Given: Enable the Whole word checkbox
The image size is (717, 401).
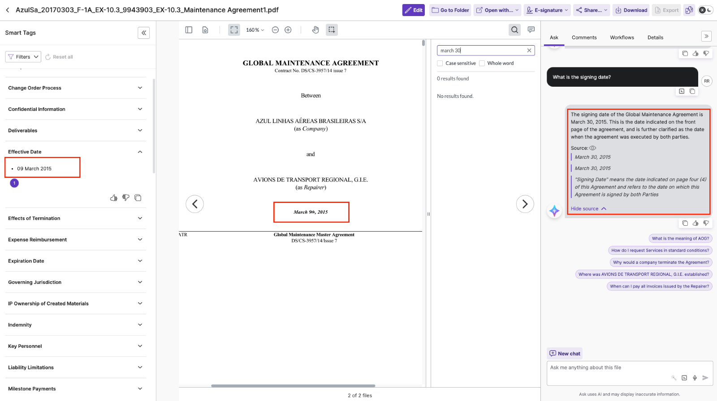Looking at the screenshot, I should click(482, 63).
